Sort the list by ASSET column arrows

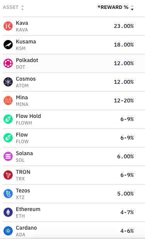pyautogui.click(x=22, y=7)
